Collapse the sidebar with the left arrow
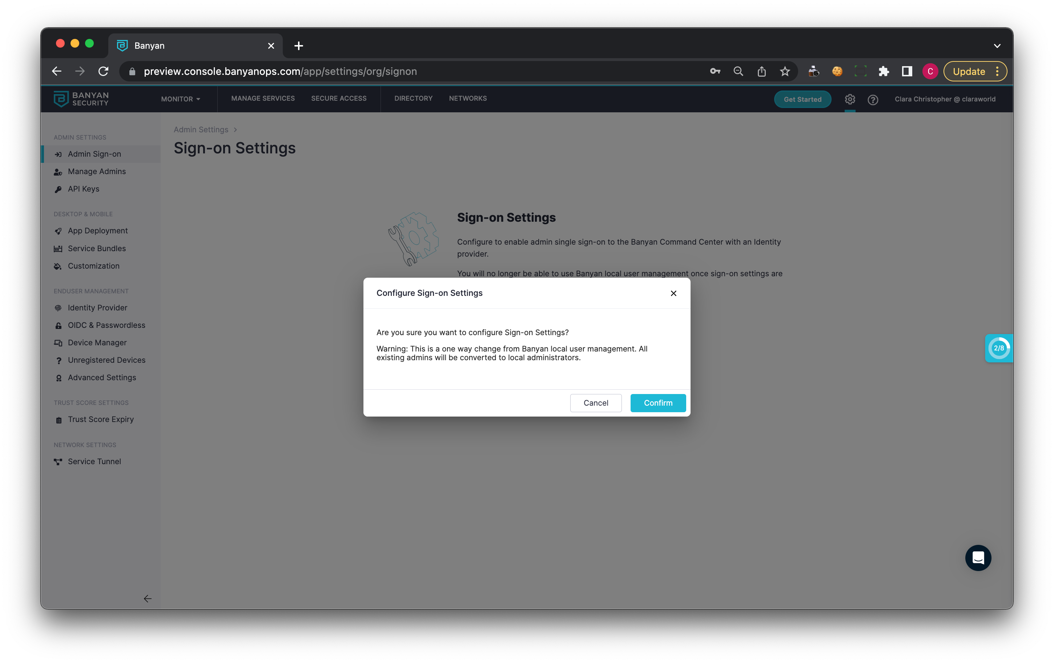Screen dimensions: 1054x663 click(148, 598)
